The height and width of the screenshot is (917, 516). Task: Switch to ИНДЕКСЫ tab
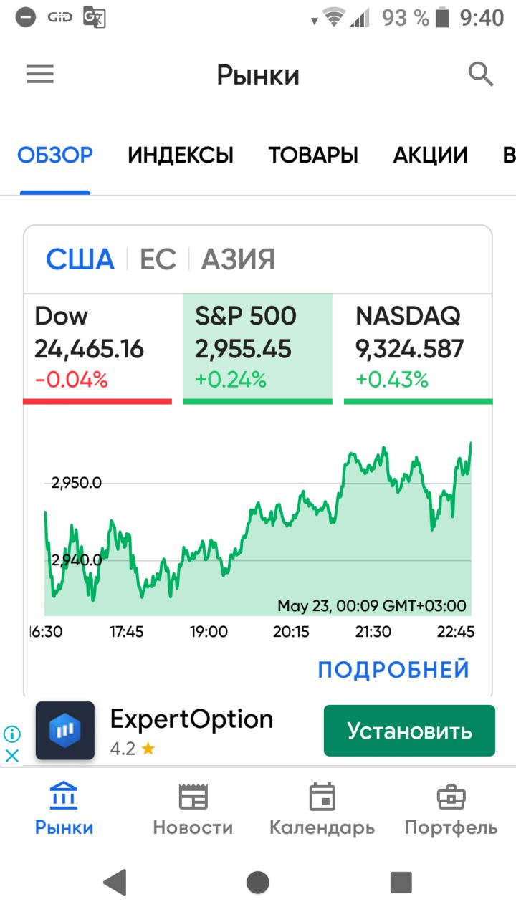click(181, 155)
